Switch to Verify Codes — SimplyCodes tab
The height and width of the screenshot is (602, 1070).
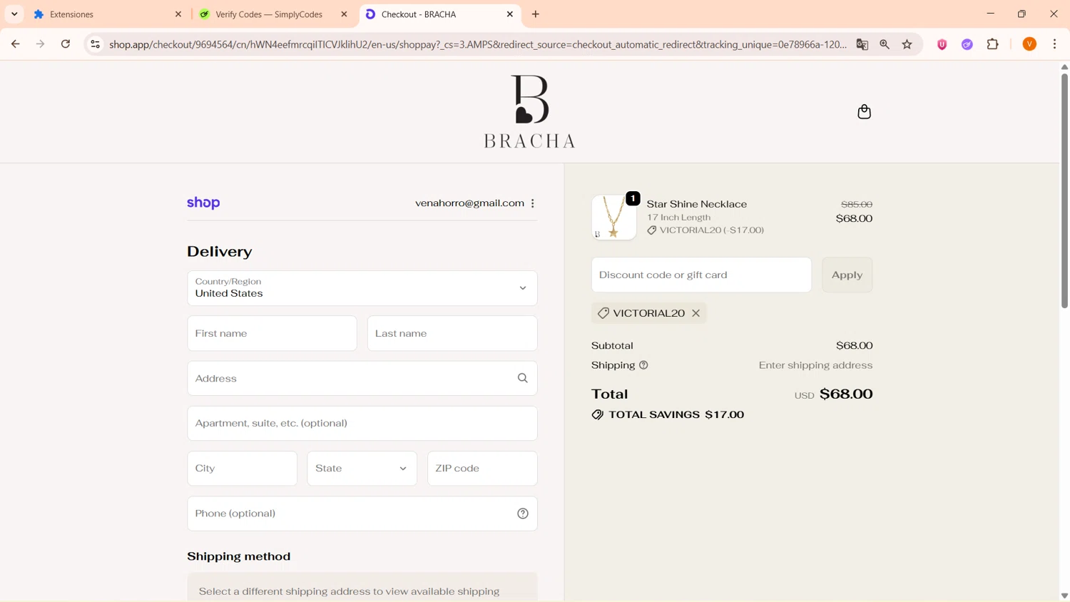(x=273, y=14)
